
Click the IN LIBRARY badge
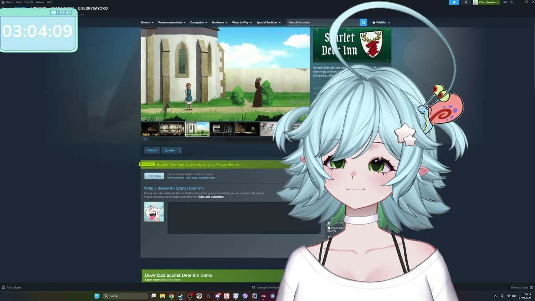coord(148,164)
